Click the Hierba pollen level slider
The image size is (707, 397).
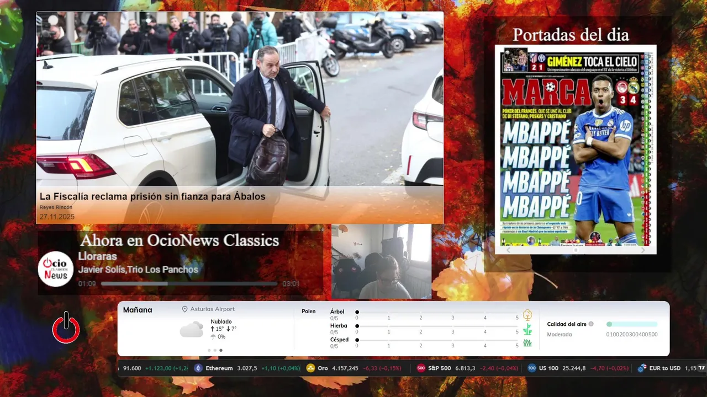437,326
